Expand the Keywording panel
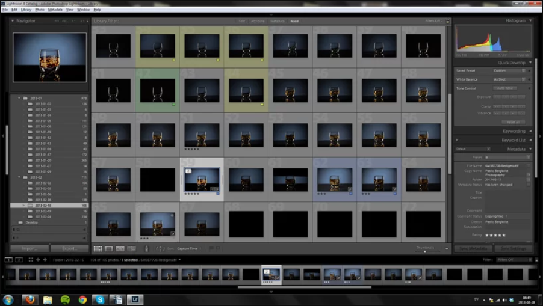This screenshot has height=306, width=543. tap(530, 132)
